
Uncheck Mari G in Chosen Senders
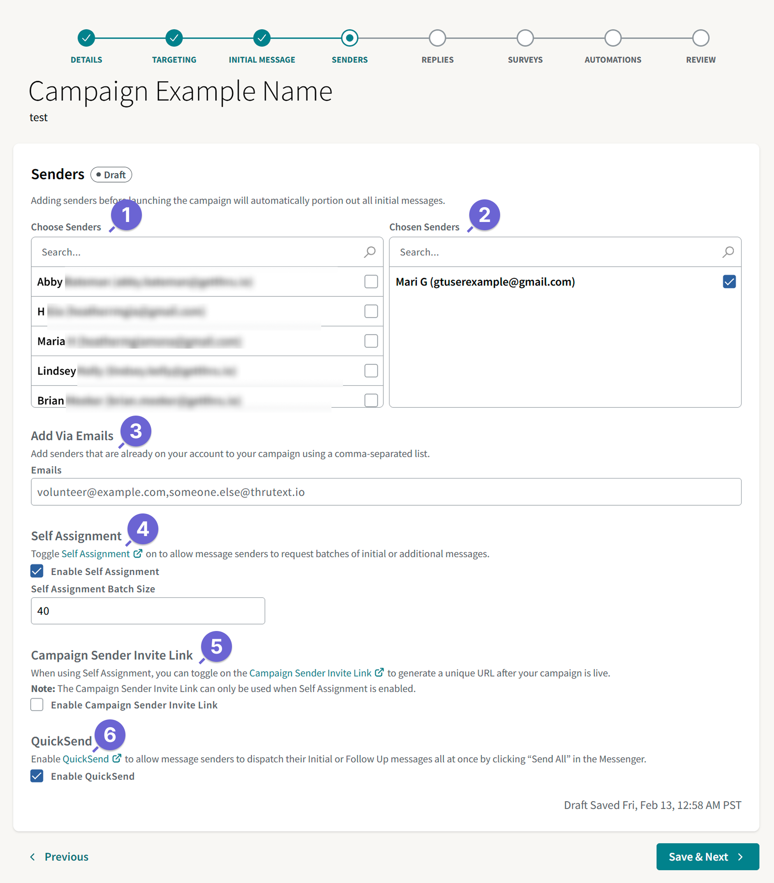pyautogui.click(x=730, y=282)
